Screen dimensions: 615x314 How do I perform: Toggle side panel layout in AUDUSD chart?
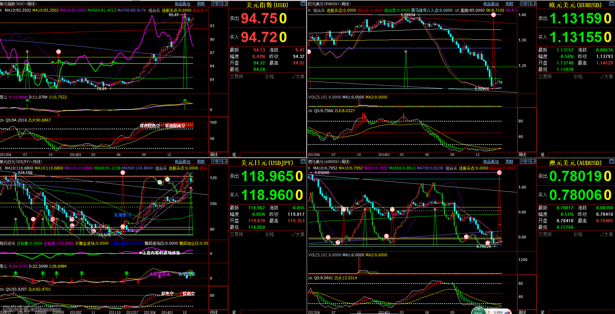(x=534, y=161)
